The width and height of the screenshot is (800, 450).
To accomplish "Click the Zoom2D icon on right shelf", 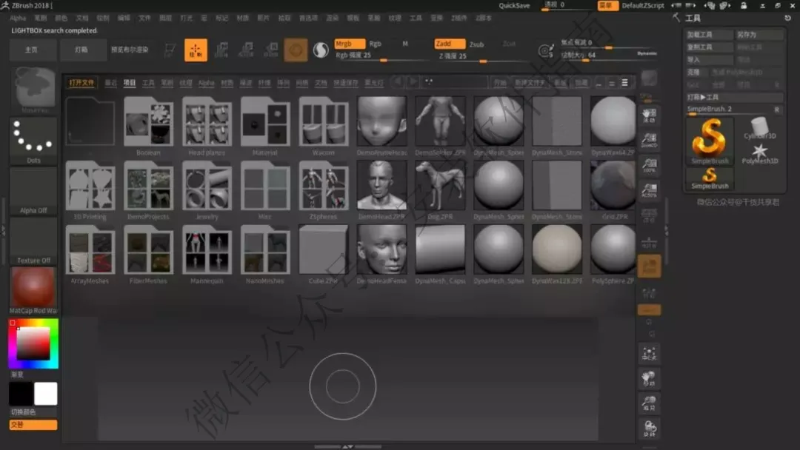I will (649, 140).
